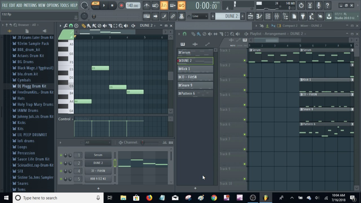Click the download content library icon
The height and width of the screenshot is (203, 361).
[329, 16]
